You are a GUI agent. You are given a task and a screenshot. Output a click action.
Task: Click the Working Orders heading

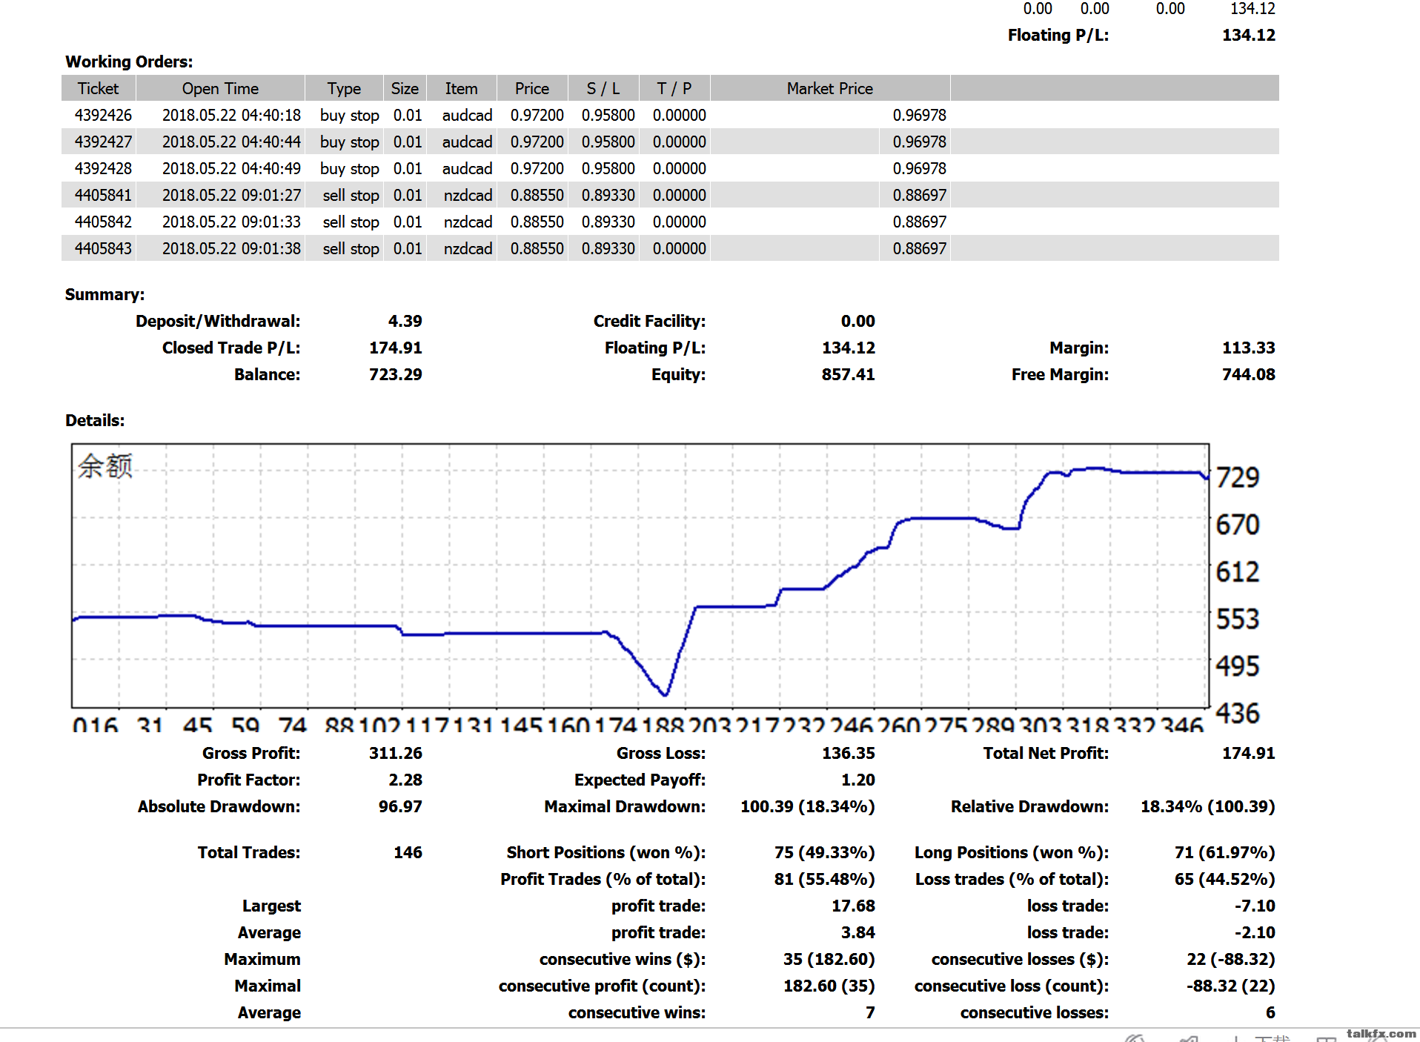(x=129, y=62)
